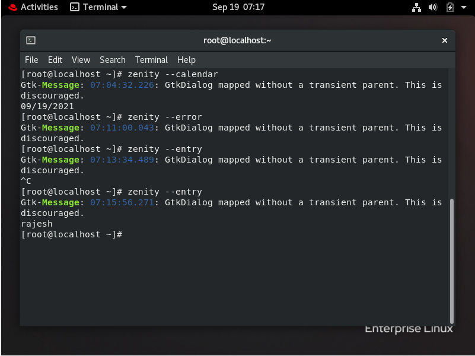
Task: Close the root@localhost terminal window
Action: (x=444, y=40)
